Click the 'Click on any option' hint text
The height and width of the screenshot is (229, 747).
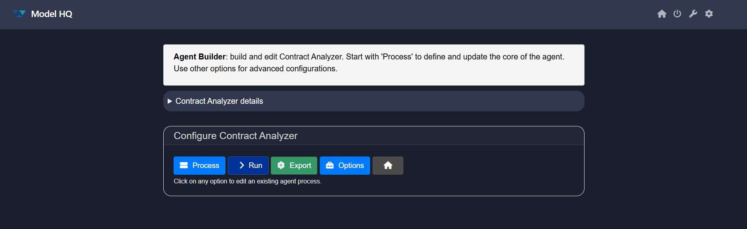pos(247,181)
